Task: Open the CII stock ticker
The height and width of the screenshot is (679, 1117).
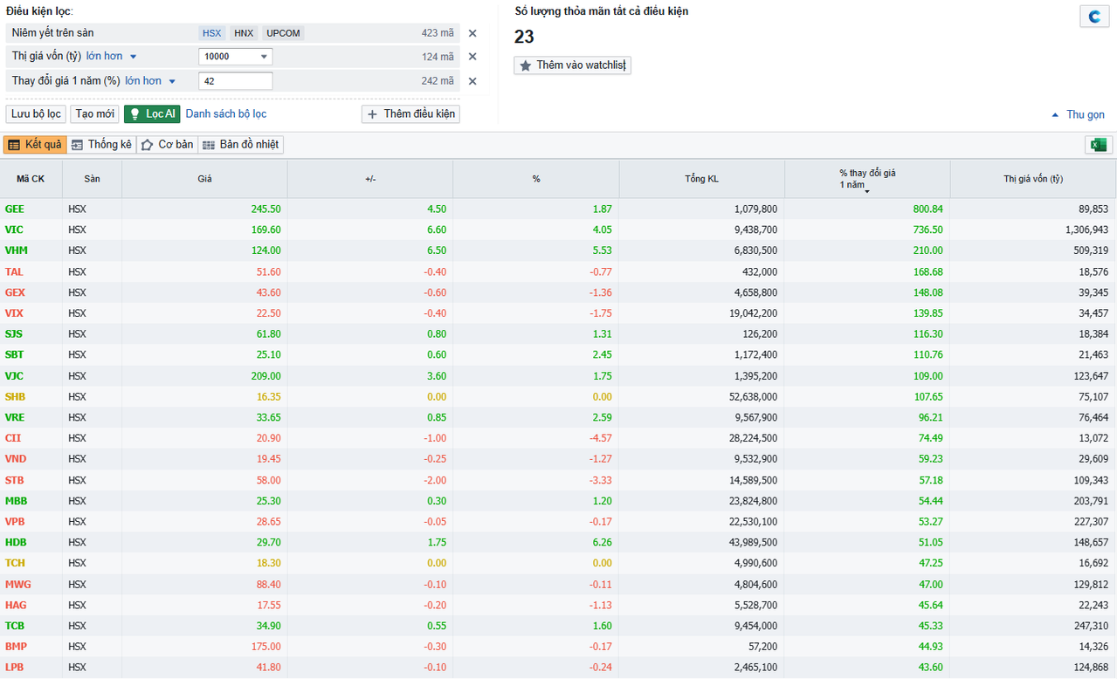Action: coord(12,438)
